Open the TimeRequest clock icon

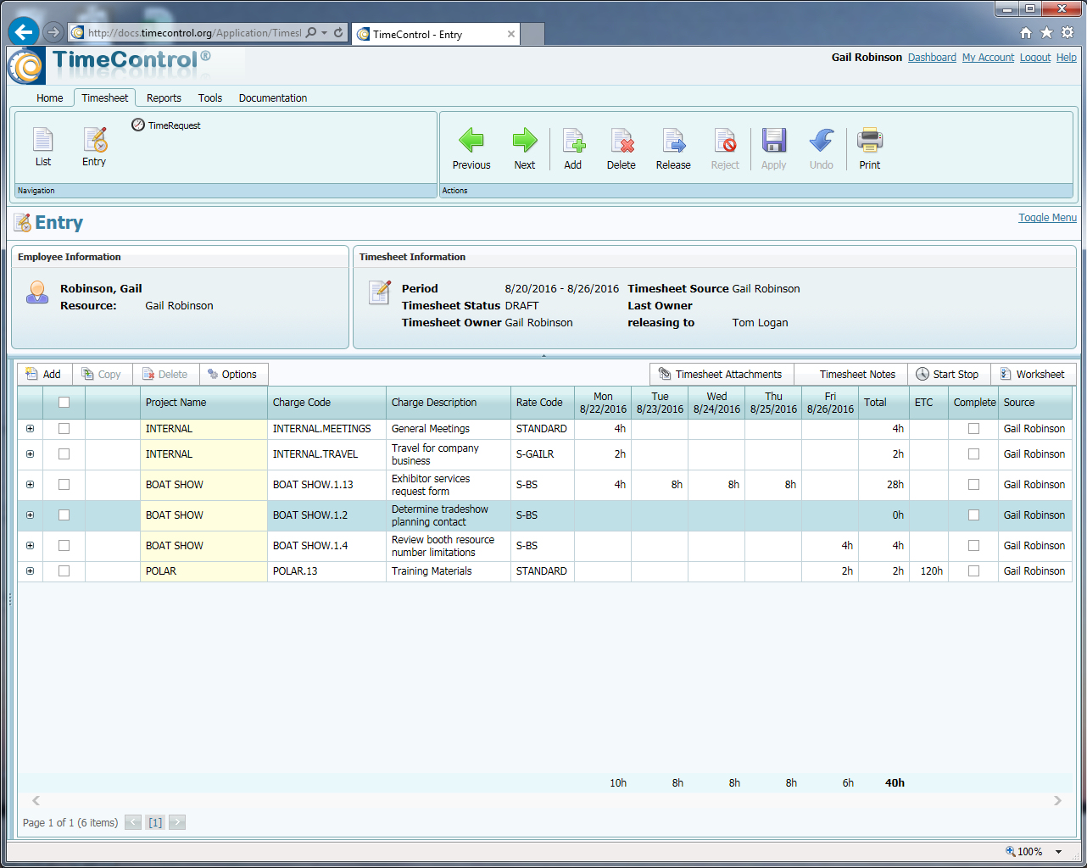[x=138, y=125]
